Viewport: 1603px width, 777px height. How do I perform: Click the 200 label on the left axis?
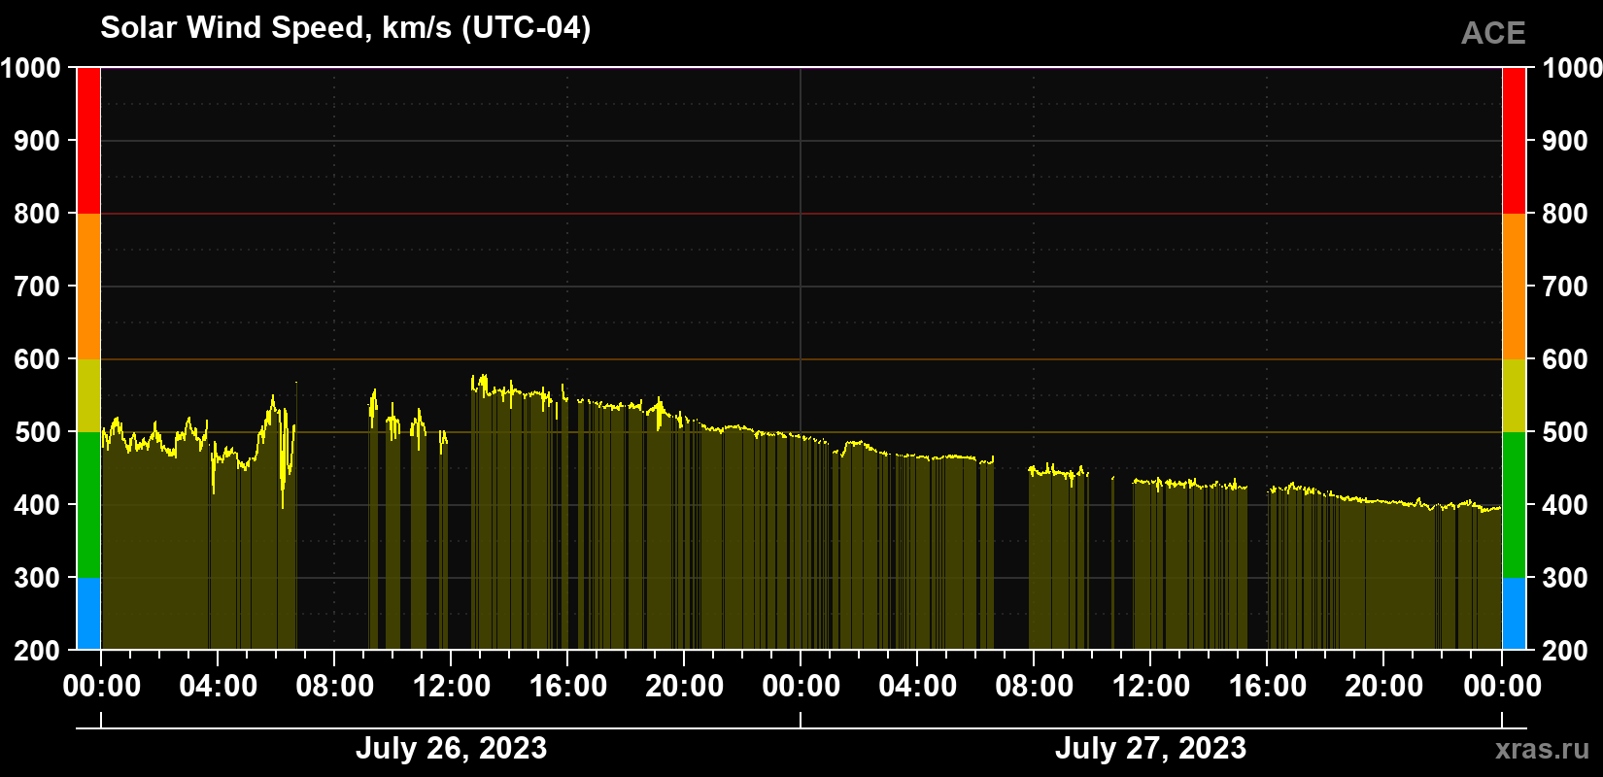(x=37, y=651)
